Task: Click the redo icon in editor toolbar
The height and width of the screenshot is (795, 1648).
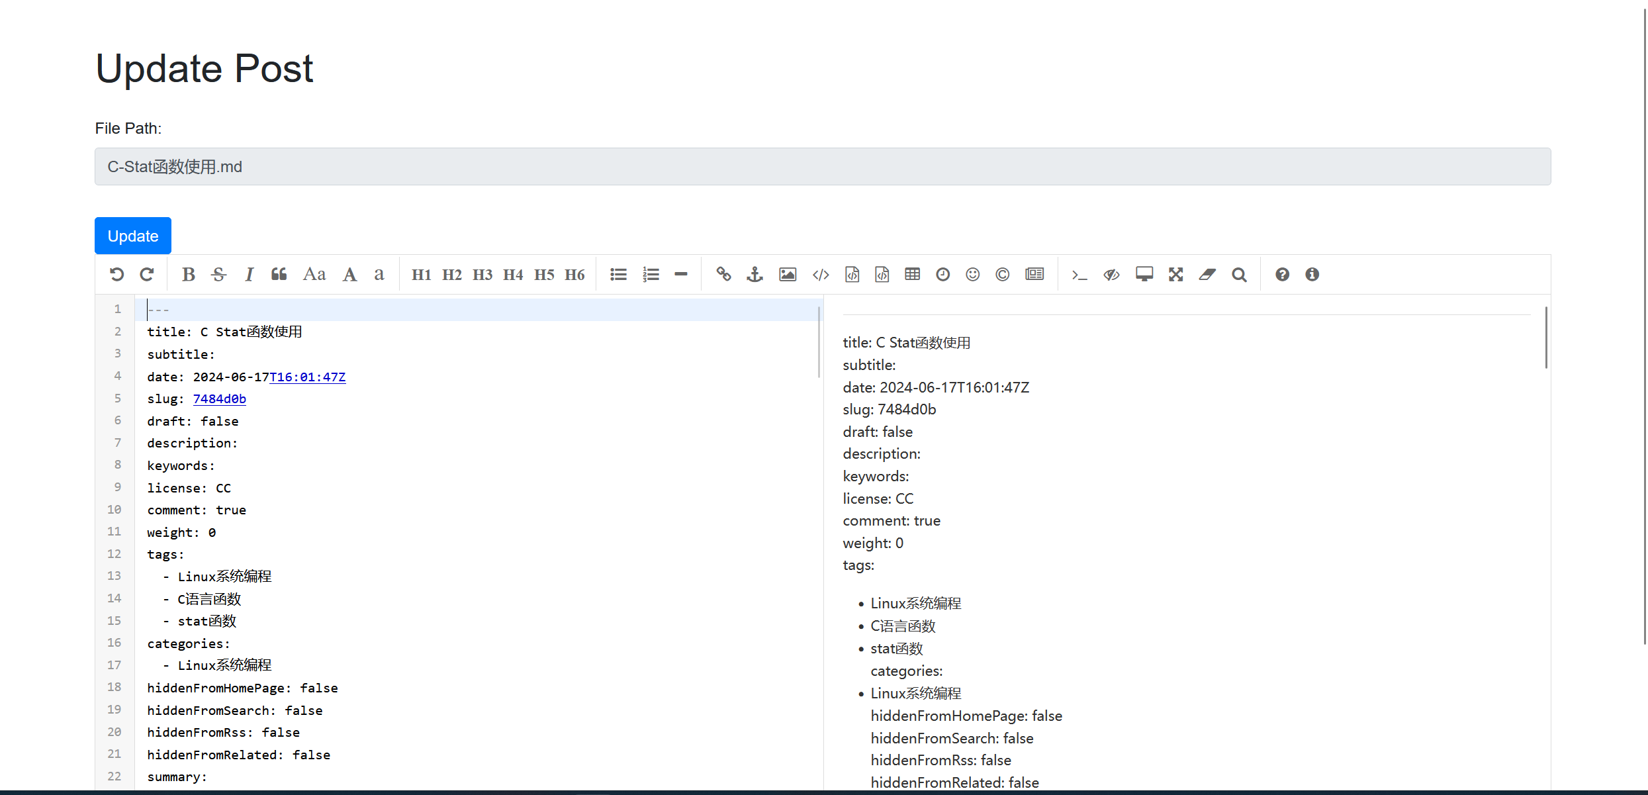Action: 147,275
